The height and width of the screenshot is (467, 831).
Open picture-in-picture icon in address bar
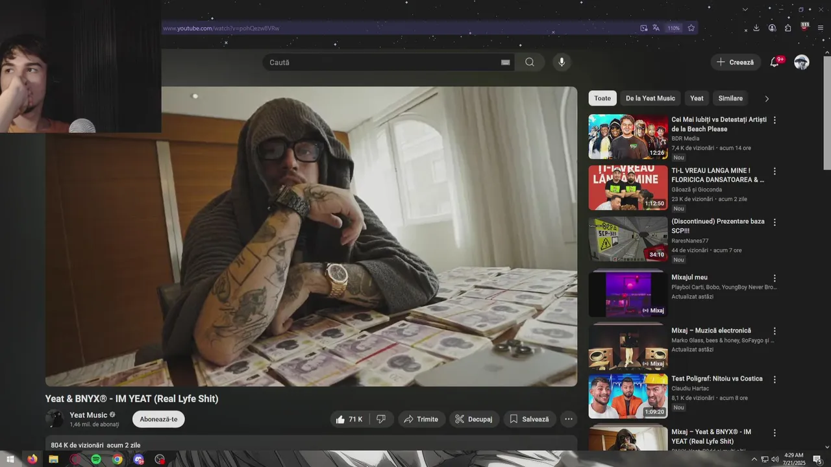(x=643, y=28)
